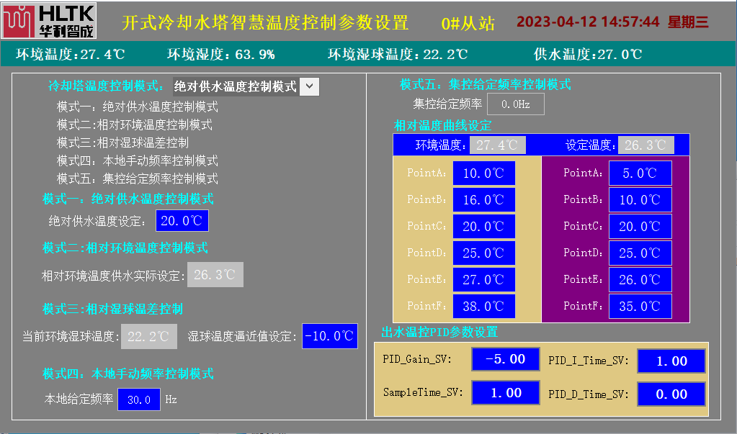Select PointE 26.0℃ in the purple panel
The image size is (737, 434).
point(640,280)
